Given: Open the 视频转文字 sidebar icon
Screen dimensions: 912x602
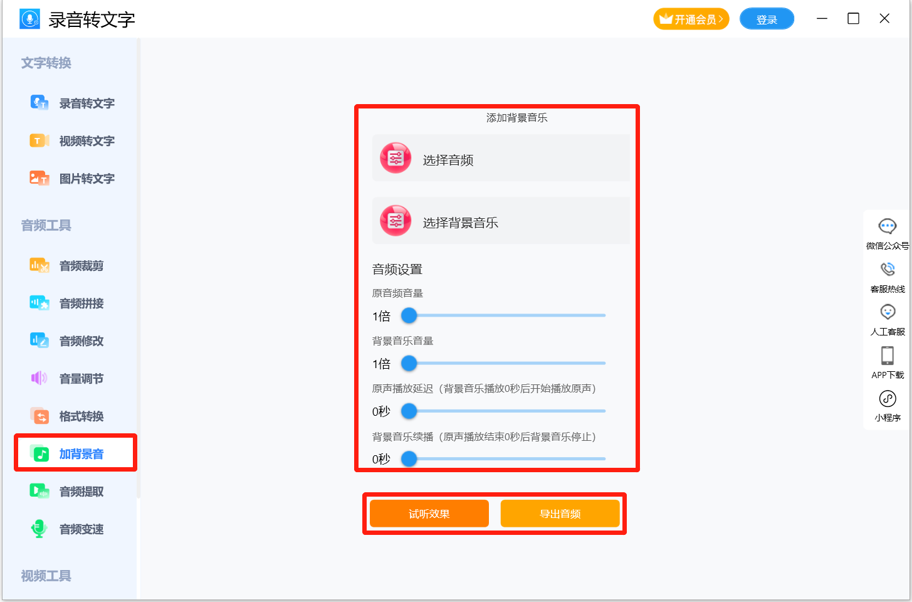Looking at the screenshot, I should point(39,140).
